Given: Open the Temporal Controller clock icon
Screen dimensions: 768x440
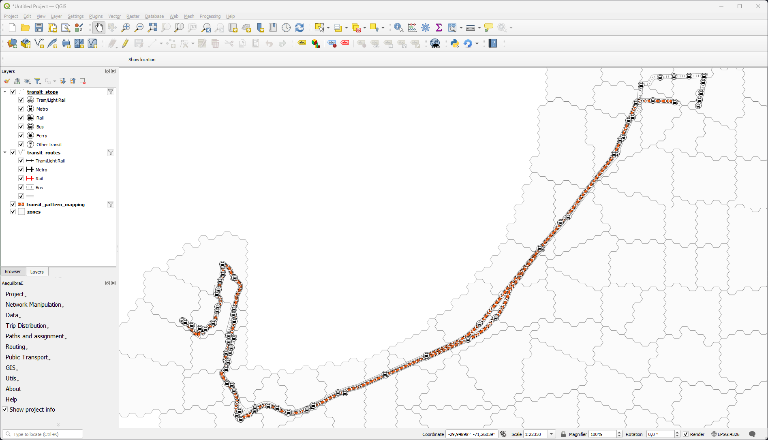Looking at the screenshot, I should [286, 27].
